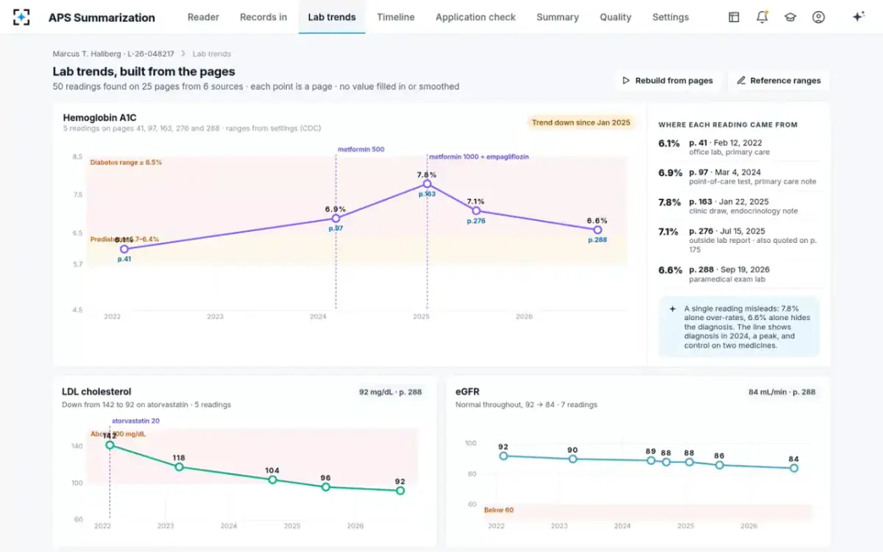Click the sparkle assistant icon
Viewport: 883px width, 552px height.
point(858,17)
